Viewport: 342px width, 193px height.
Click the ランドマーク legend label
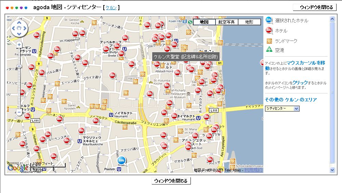(286, 41)
